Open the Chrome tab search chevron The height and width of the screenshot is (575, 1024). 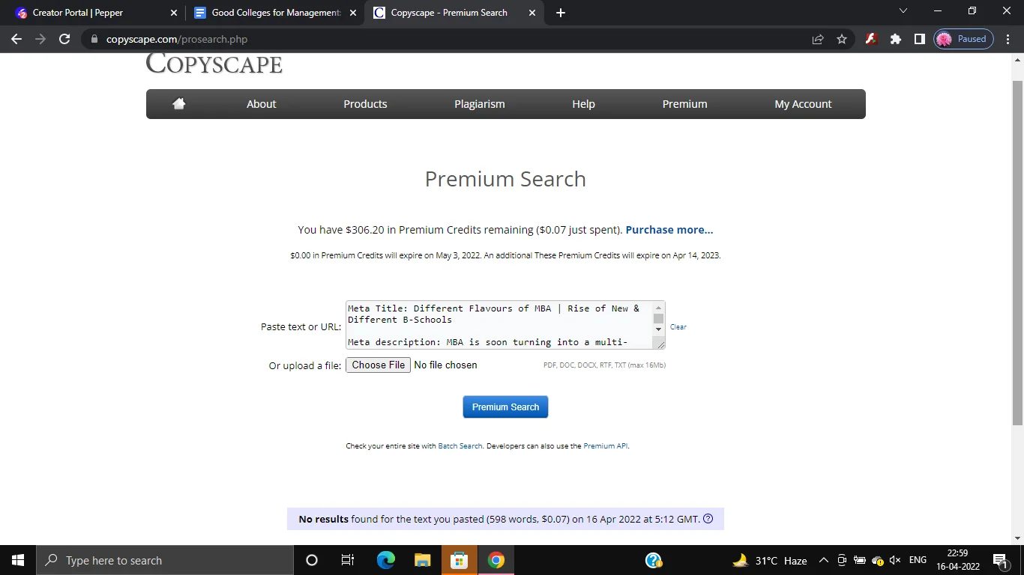click(903, 11)
